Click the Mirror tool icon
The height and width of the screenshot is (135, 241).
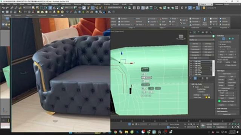(125, 8)
